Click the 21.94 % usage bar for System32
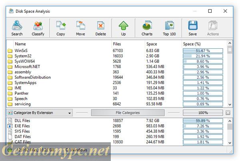Screen dimensions: 240x161 click(203, 56)
